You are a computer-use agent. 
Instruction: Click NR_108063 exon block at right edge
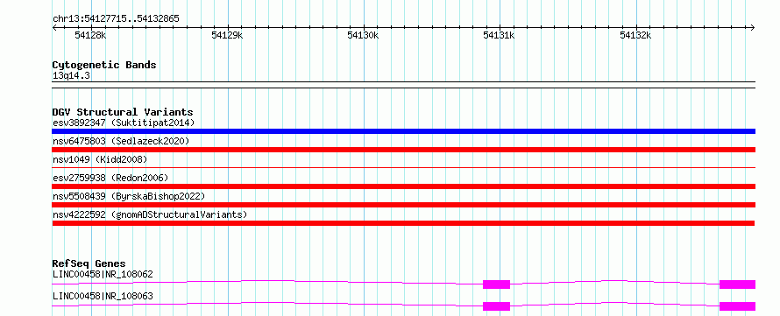point(738,306)
